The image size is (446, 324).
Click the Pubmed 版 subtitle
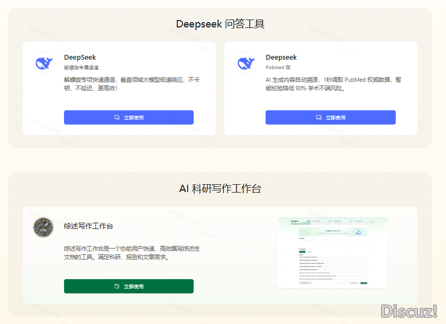(x=278, y=67)
